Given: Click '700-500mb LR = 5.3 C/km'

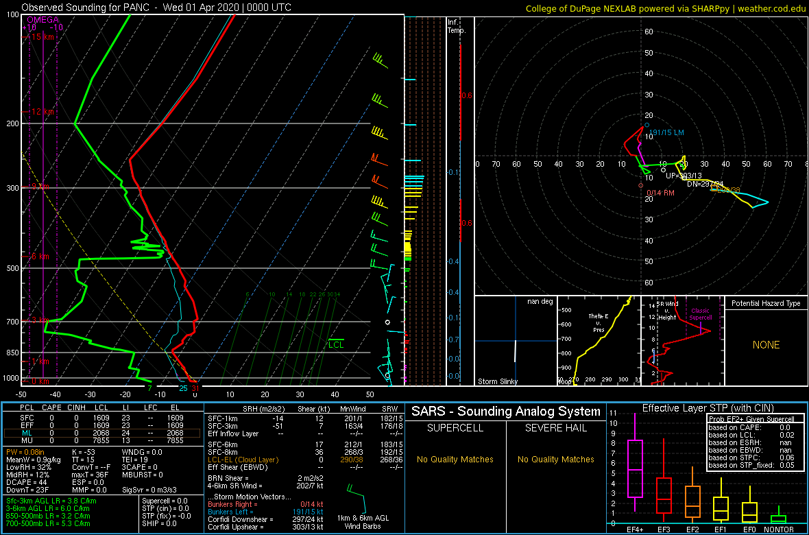Looking at the screenshot, I should coord(49,523).
